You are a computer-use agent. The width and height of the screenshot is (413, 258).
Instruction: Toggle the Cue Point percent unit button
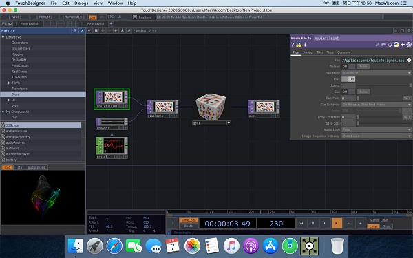point(405,98)
